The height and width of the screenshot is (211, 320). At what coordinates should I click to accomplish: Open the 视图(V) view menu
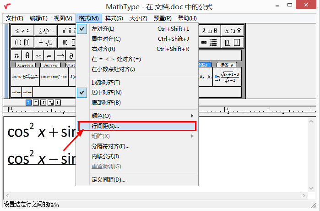[63, 18]
